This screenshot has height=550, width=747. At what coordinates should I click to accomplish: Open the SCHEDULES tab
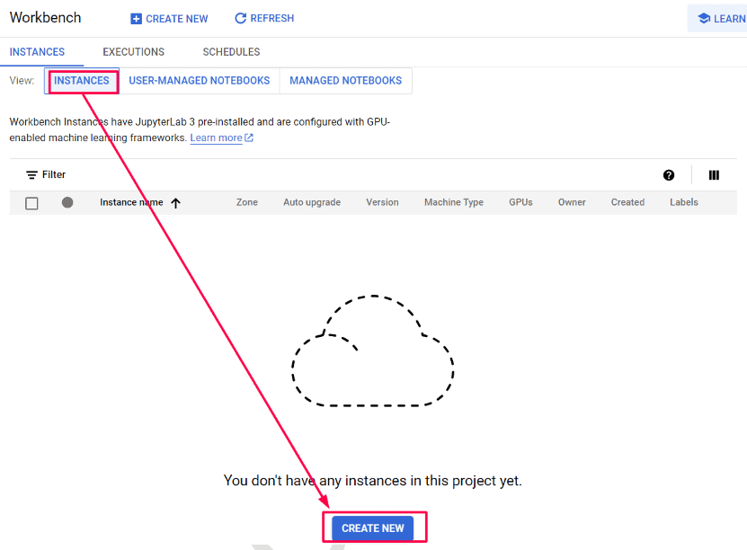(230, 51)
